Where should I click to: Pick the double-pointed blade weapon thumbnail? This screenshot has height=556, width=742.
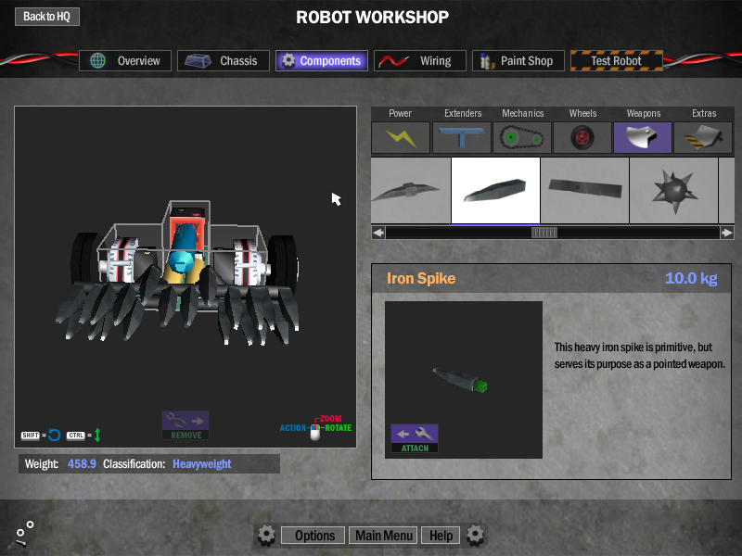pos(410,190)
